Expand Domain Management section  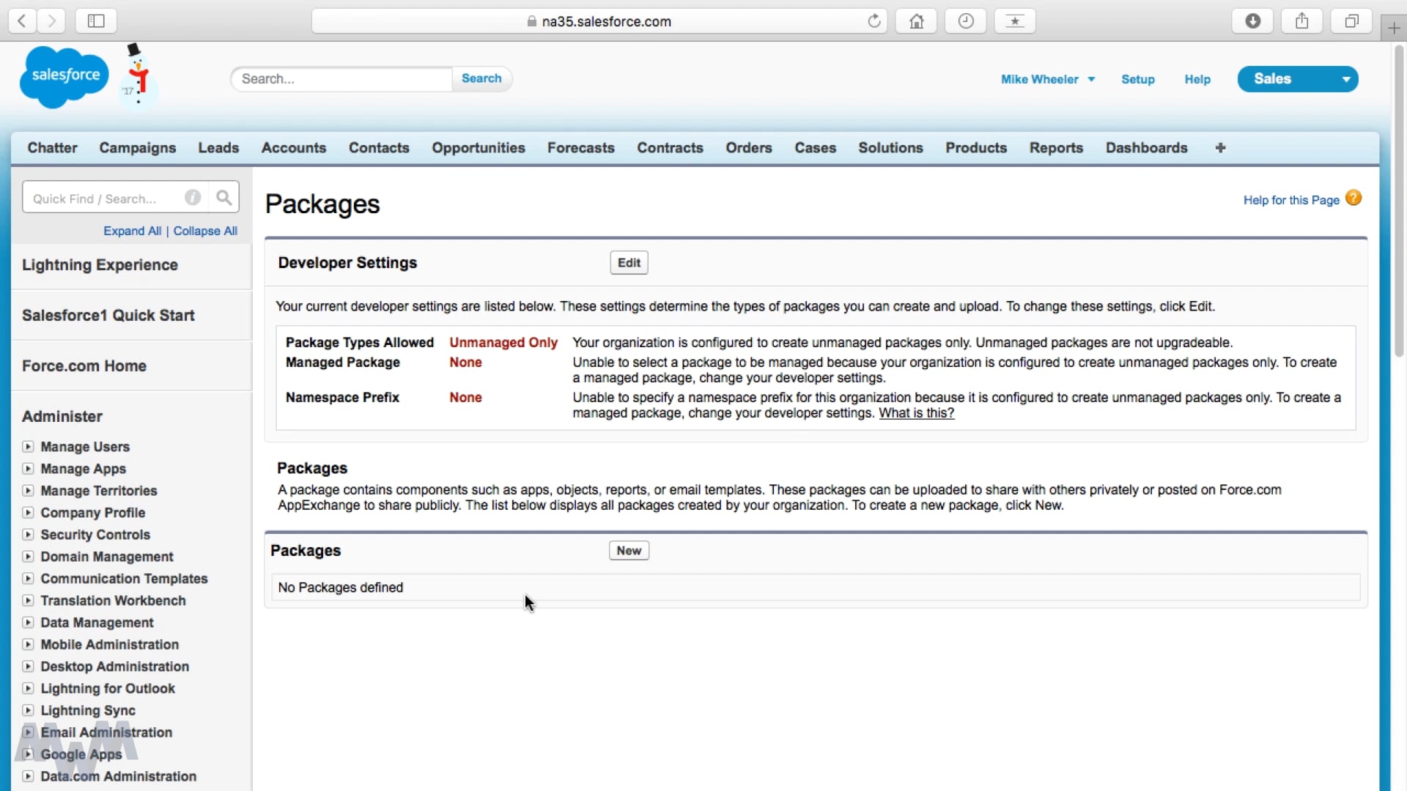[28, 557]
